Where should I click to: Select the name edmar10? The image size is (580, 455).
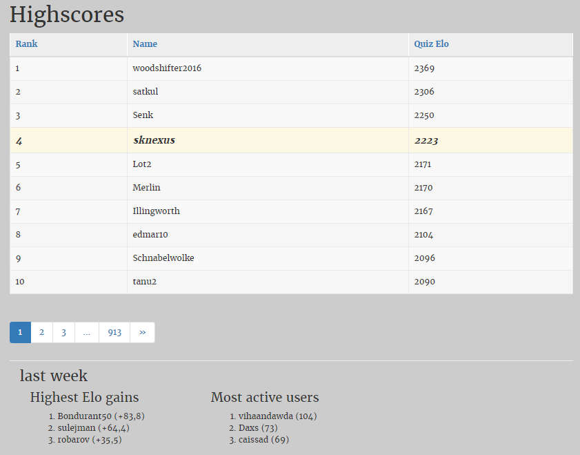click(x=150, y=235)
